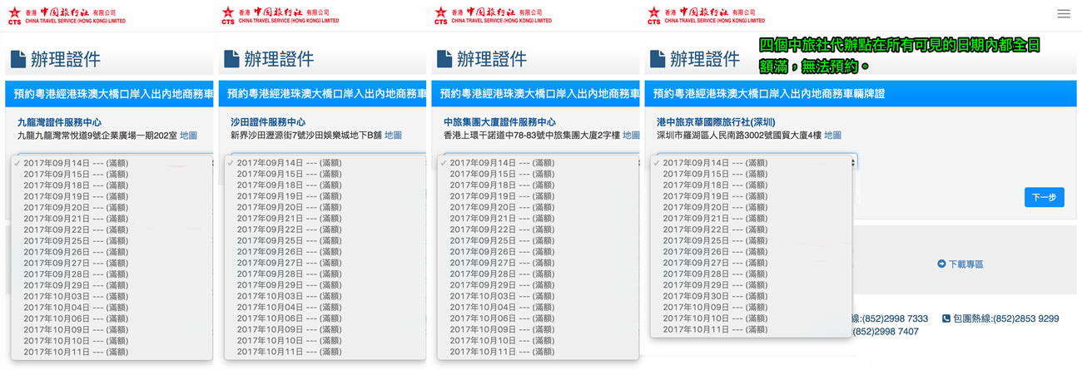The width and height of the screenshot is (1082, 370).
Task: Select 2017年09月30日 in Shenzhen date list
Action: (752, 297)
